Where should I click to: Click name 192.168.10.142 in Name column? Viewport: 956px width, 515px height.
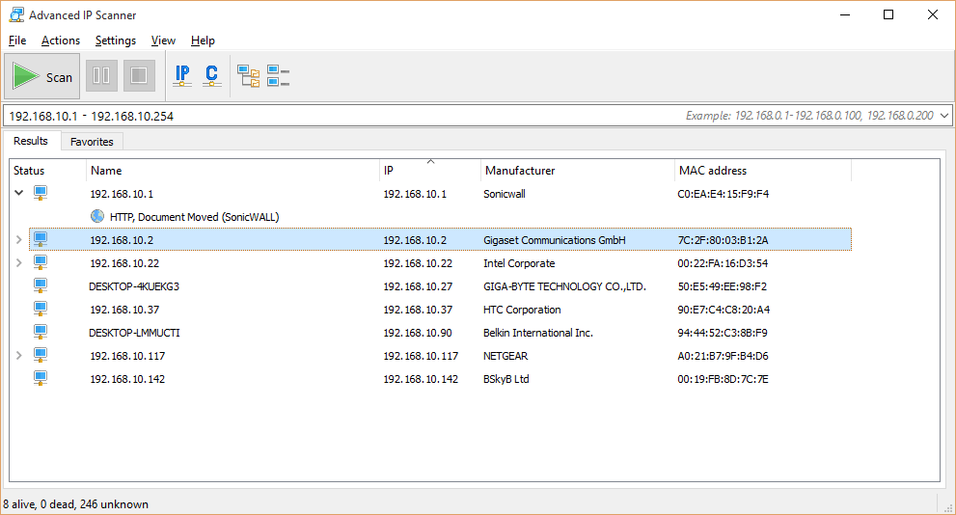[x=127, y=379]
